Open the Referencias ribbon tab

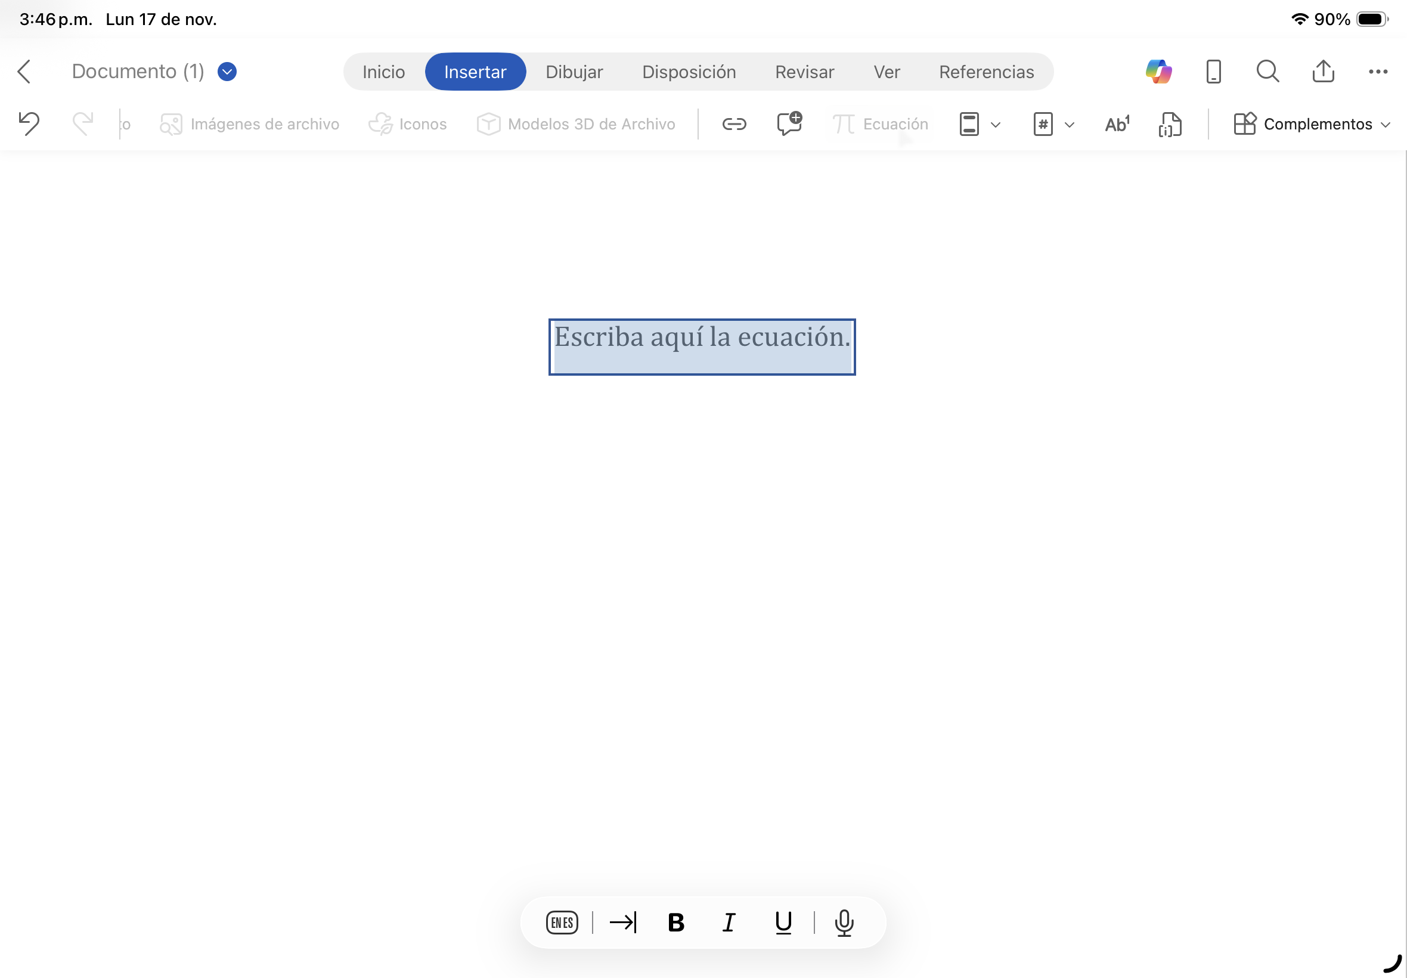click(986, 71)
